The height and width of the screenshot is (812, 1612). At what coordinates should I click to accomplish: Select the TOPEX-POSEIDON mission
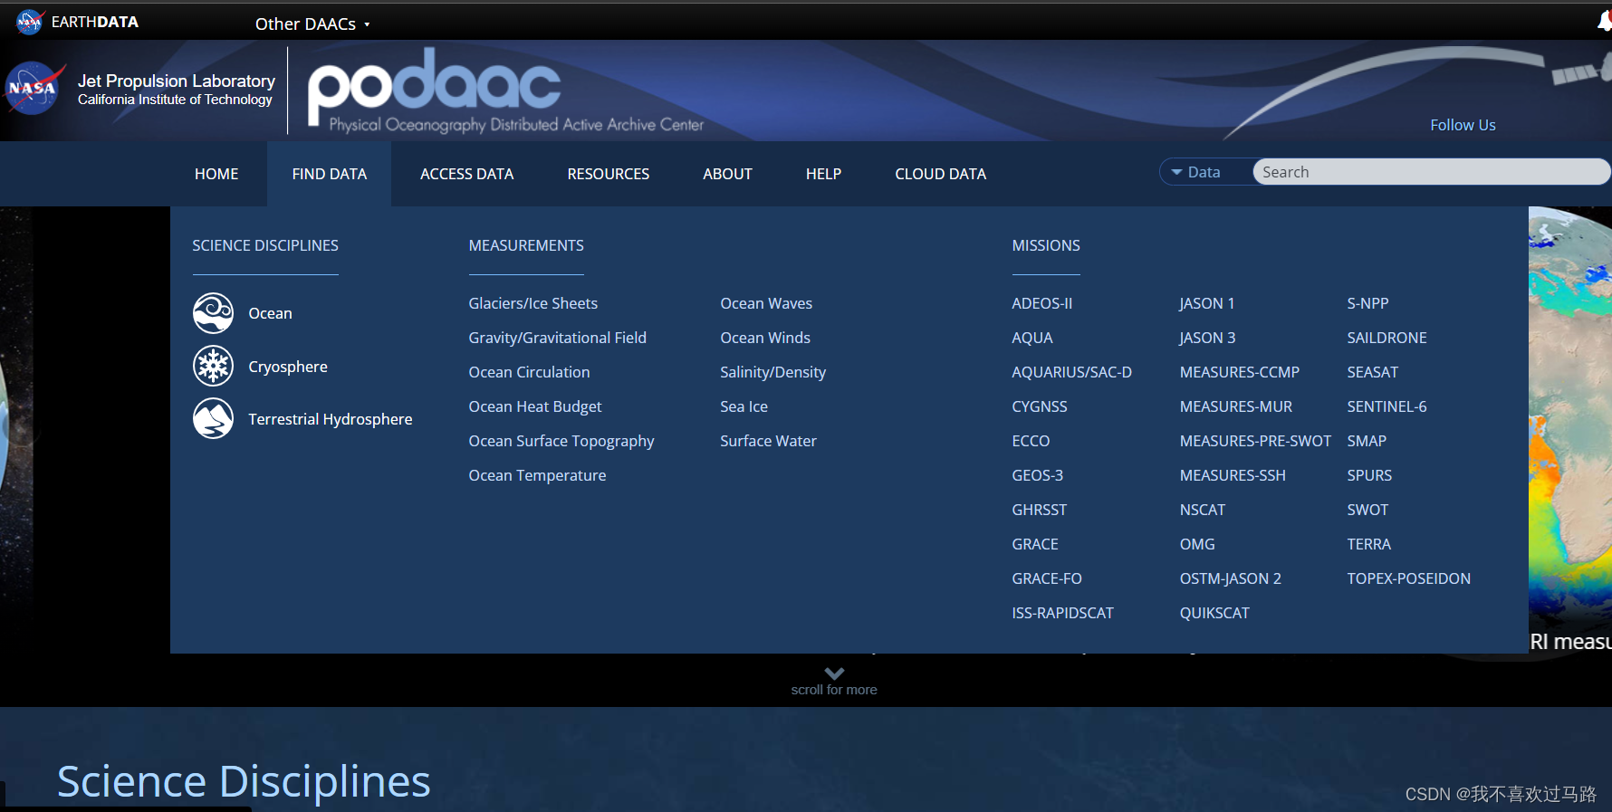[x=1408, y=578]
